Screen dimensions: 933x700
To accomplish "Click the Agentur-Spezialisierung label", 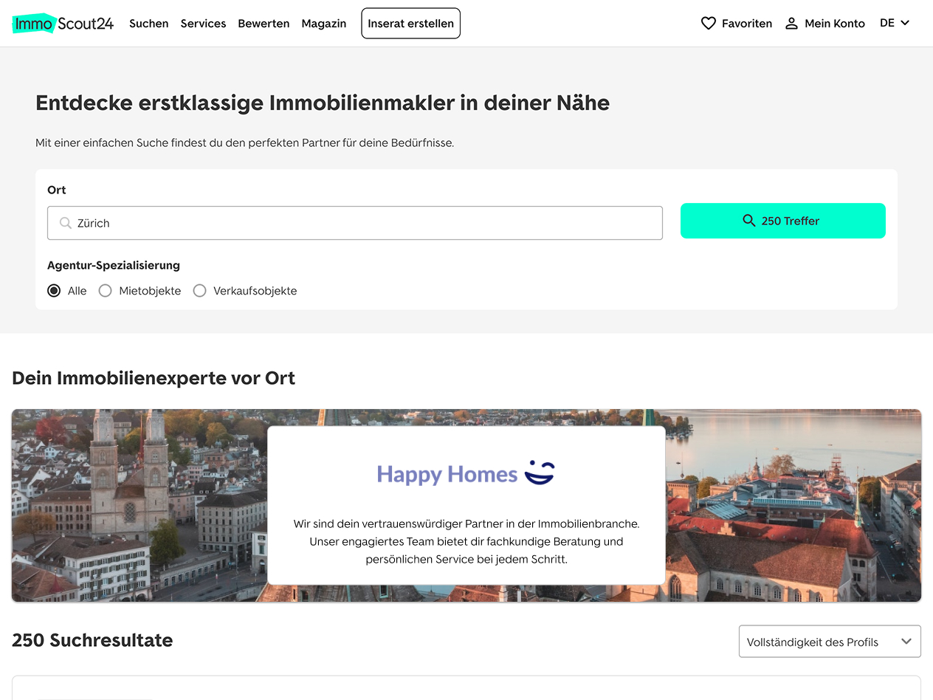I will (x=114, y=265).
